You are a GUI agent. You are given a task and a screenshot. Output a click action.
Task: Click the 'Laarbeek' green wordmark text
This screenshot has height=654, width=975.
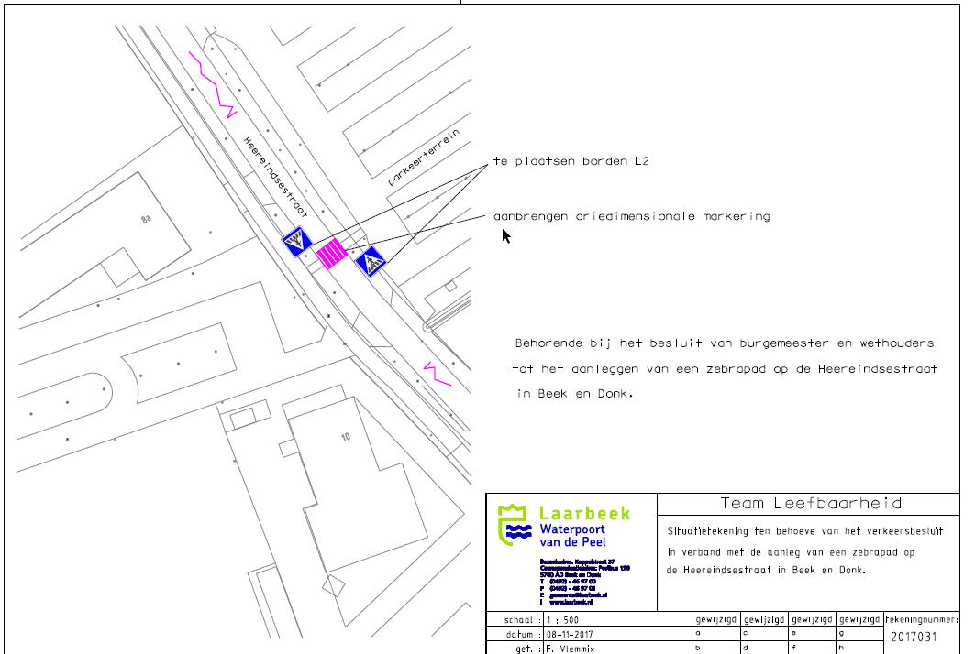(x=584, y=514)
